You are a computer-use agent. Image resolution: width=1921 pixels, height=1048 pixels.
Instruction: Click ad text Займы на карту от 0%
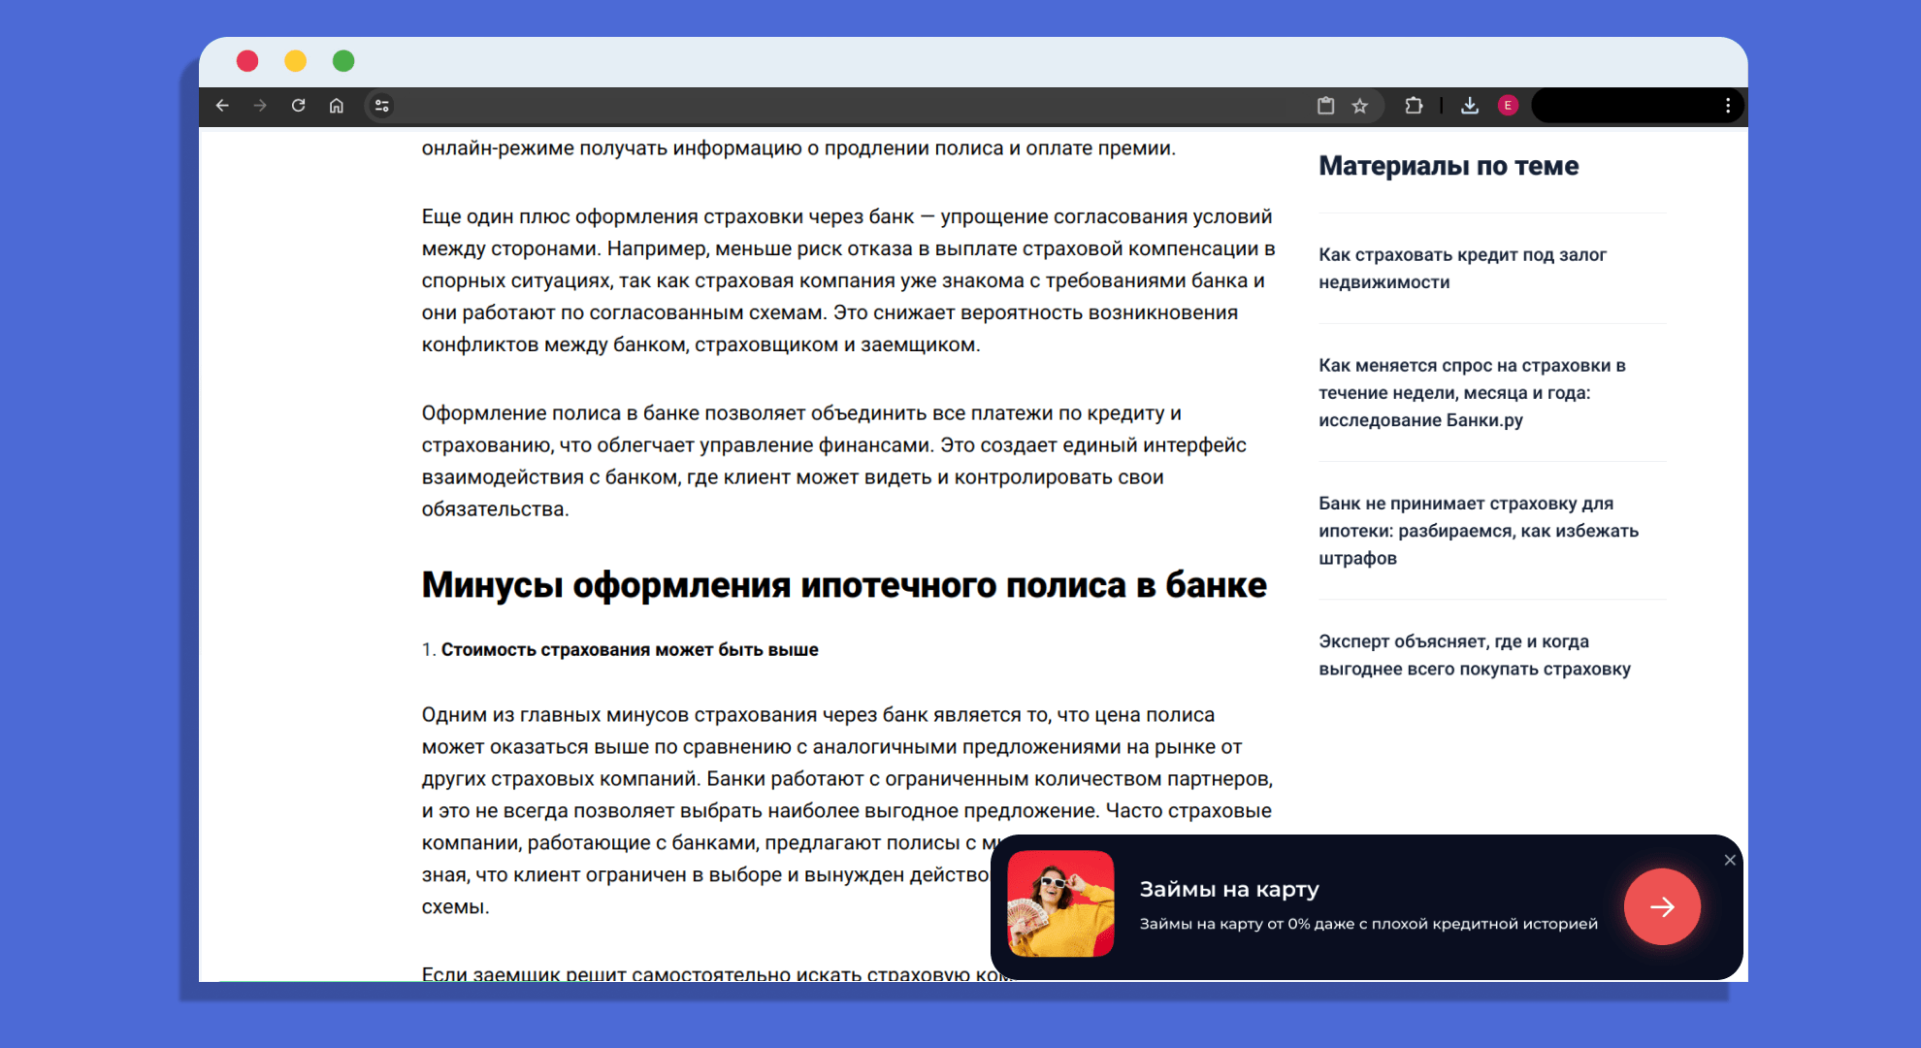coord(1368,924)
